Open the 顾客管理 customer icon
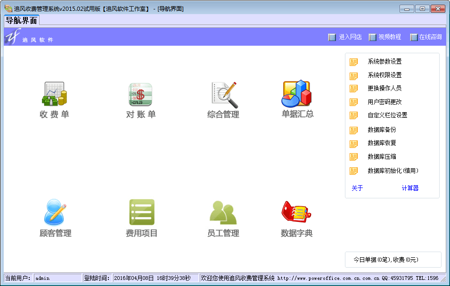 [55, 212]
